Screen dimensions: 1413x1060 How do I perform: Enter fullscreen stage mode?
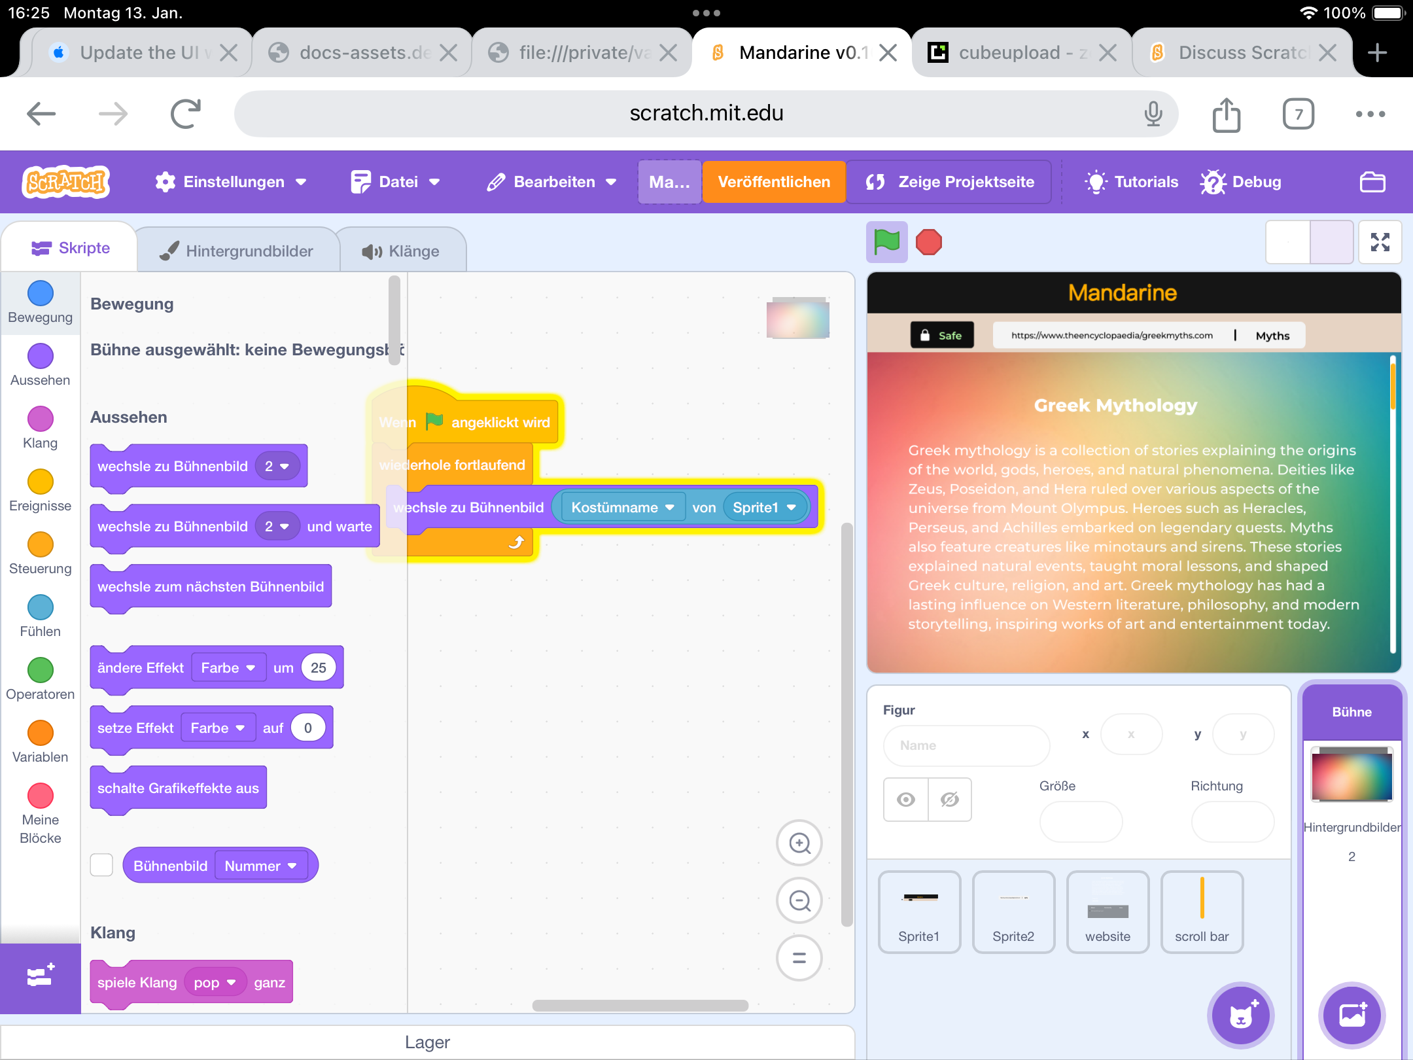1380,242
